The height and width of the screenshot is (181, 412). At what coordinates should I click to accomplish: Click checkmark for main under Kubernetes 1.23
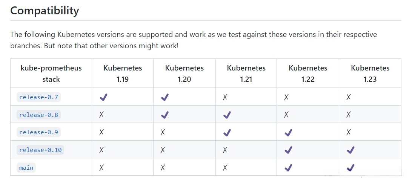tap(351, 168)
